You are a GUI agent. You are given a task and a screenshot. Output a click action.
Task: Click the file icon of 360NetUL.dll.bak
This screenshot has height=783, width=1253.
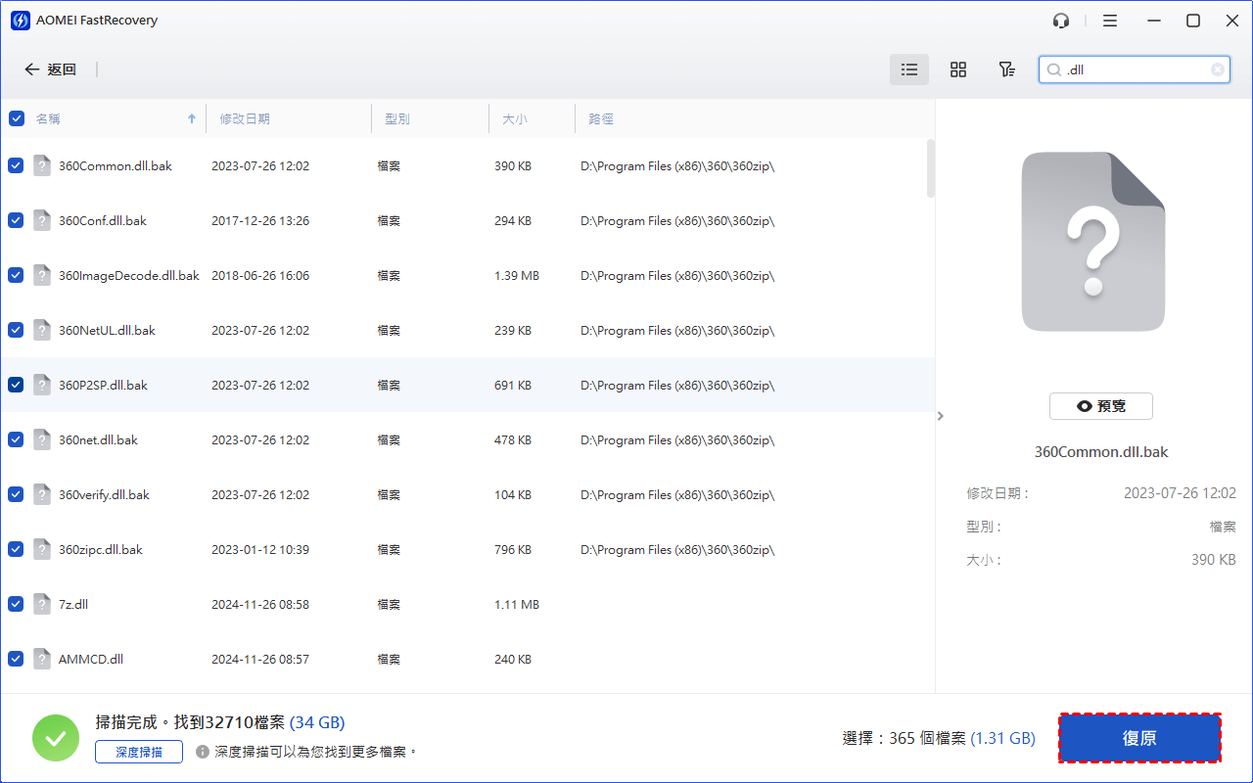(x=41, y=330)
